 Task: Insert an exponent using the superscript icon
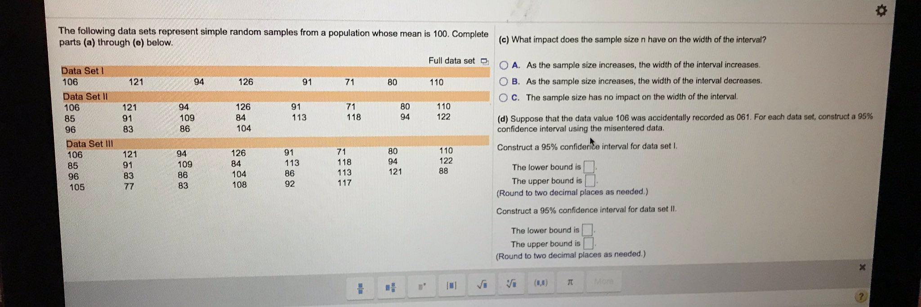click(420, 285)
